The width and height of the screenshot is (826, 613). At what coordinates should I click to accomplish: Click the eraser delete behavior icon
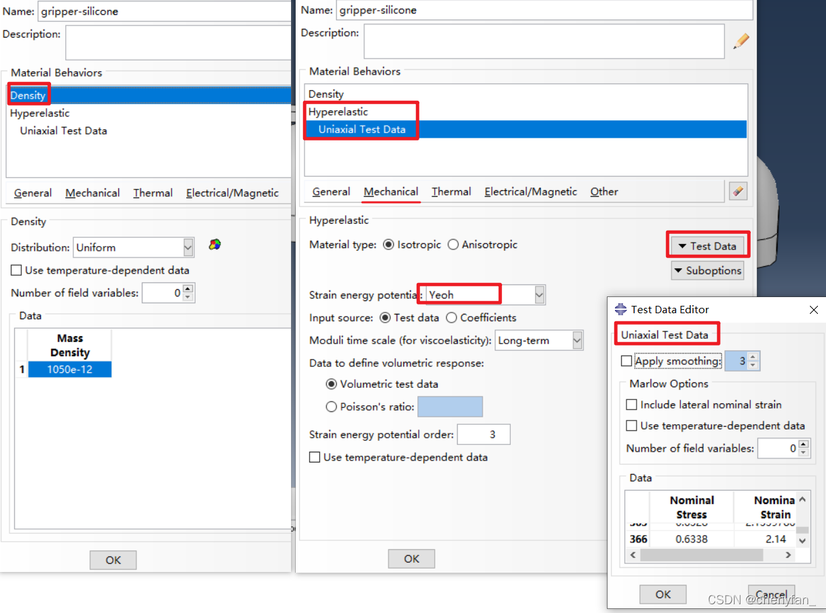point(738,192)
